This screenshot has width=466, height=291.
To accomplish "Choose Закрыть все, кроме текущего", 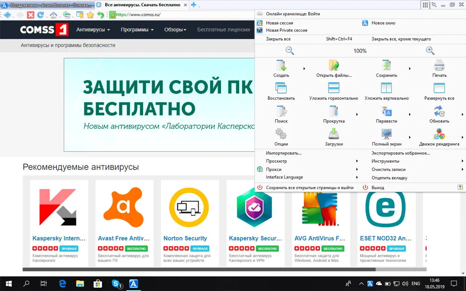I will pos(401,39).
